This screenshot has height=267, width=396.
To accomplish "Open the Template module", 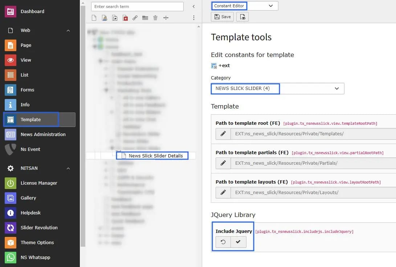I will (x=40, y=120).
